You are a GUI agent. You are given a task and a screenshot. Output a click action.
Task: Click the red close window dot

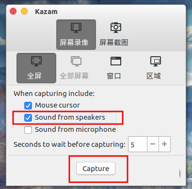[13, 11]
